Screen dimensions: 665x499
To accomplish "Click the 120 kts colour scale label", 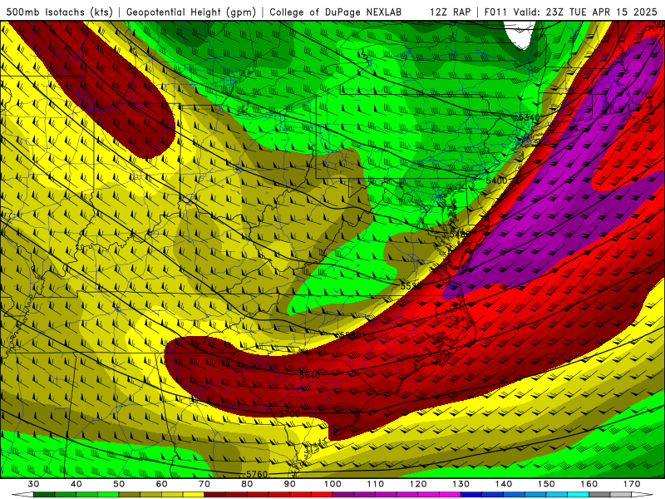I will click(418, 484).
